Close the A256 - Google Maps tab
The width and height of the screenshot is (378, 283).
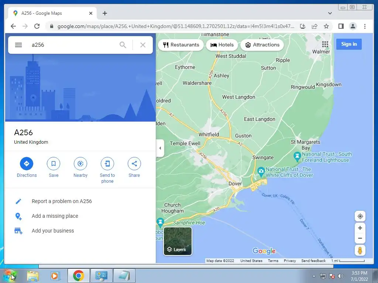pyautogui.click(x=91, y=13)
